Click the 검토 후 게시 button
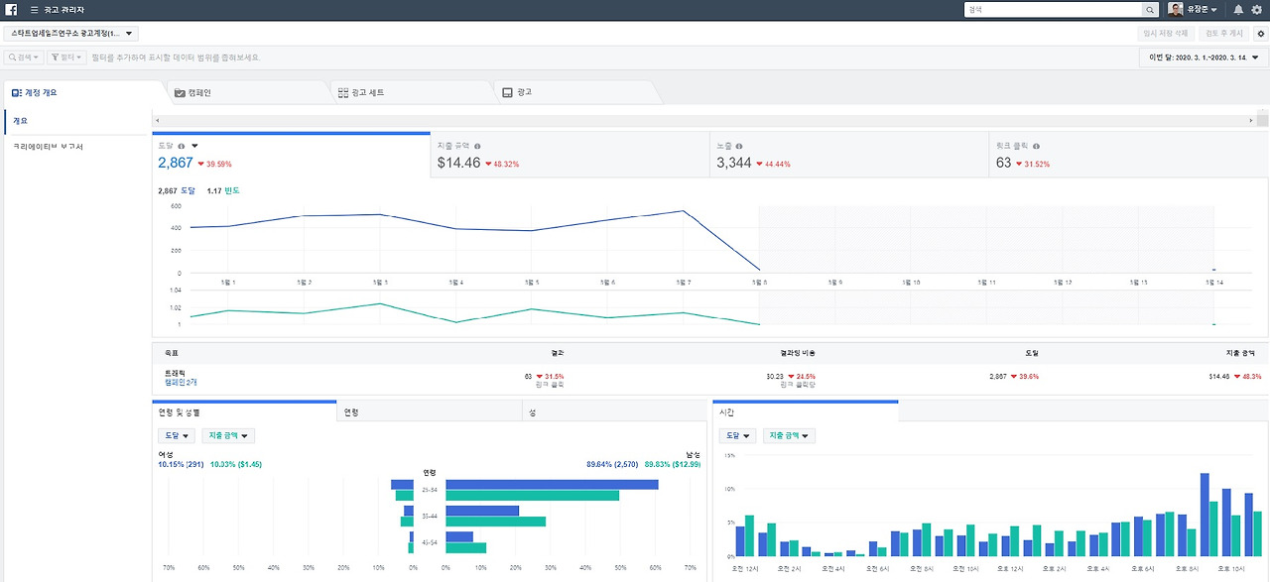 pos(1222,33)
